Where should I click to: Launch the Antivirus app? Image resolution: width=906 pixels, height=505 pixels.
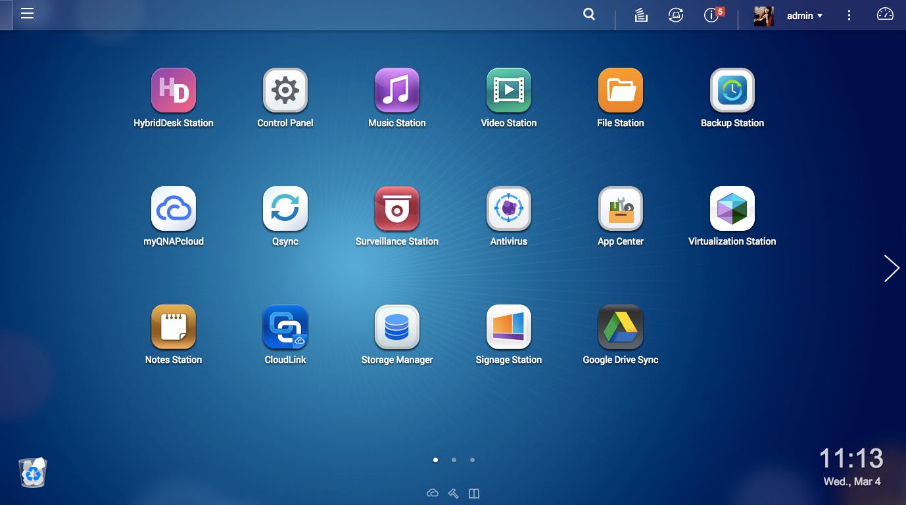click(x=509, y=209)
